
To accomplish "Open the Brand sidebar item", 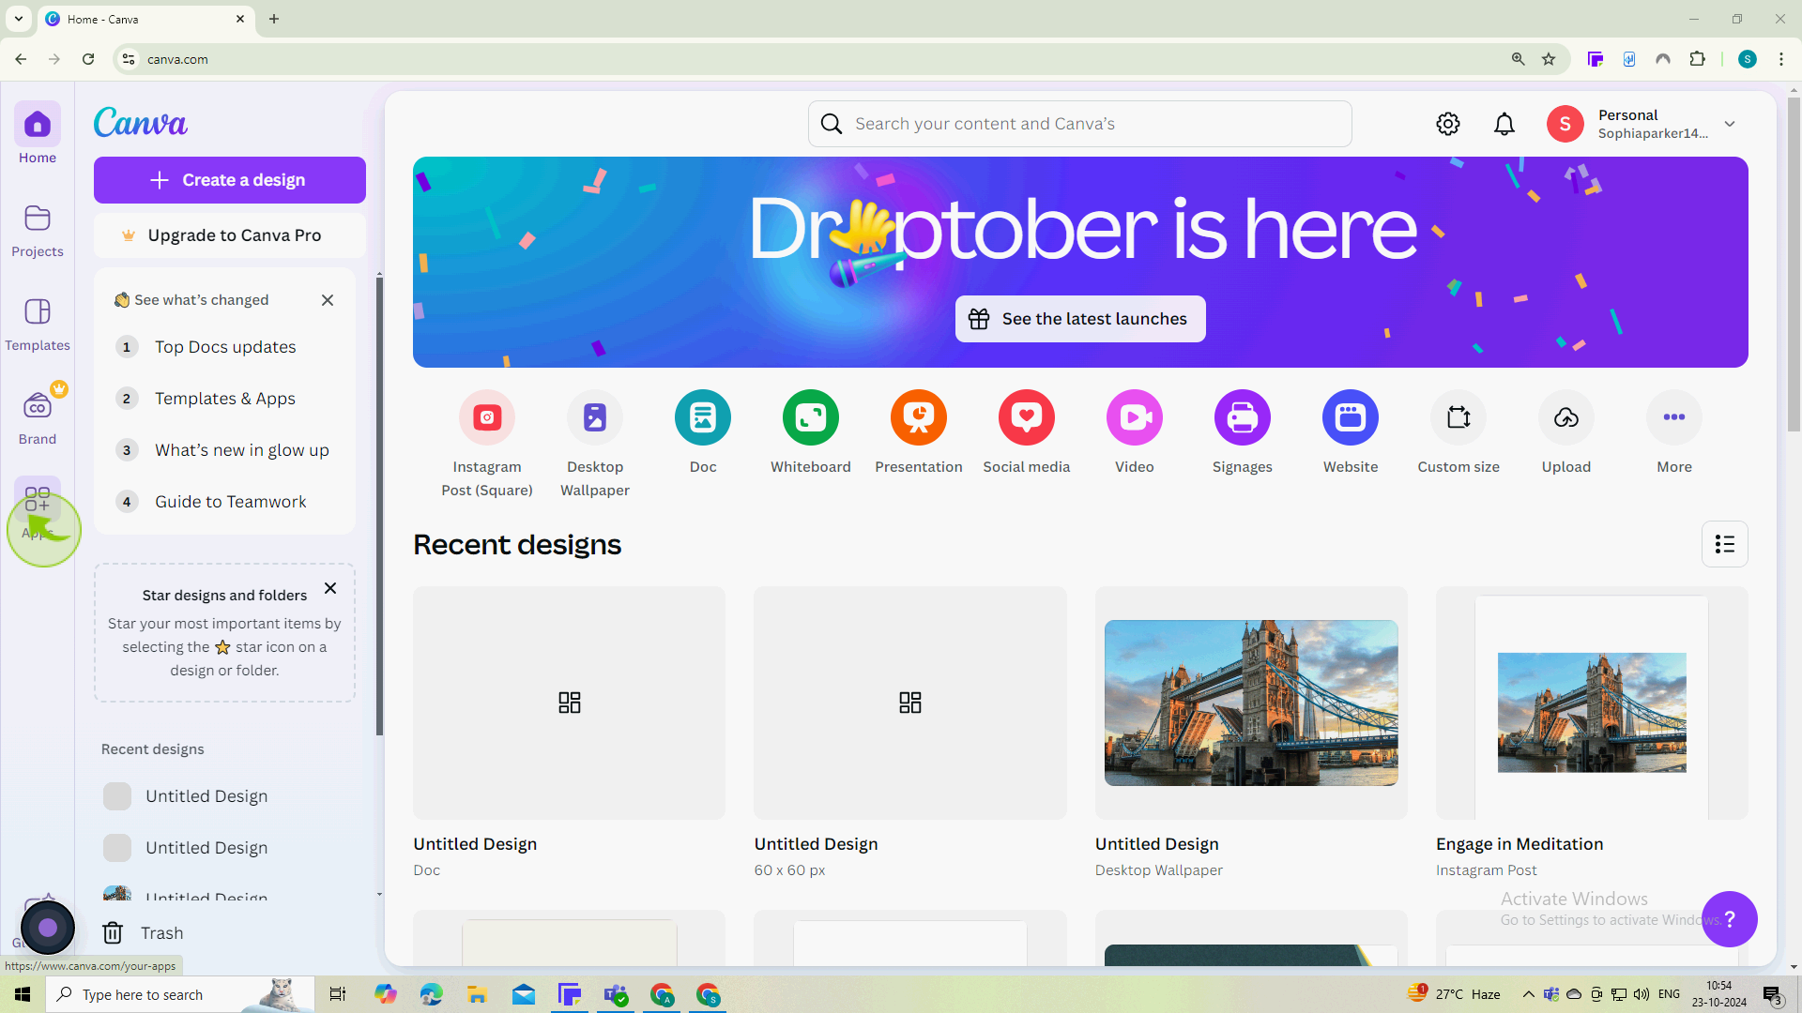I will coord(38,417).
